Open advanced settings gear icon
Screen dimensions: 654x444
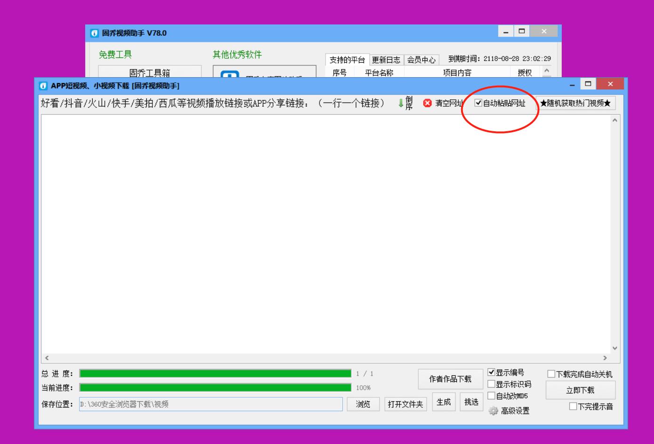pos(493,411)
